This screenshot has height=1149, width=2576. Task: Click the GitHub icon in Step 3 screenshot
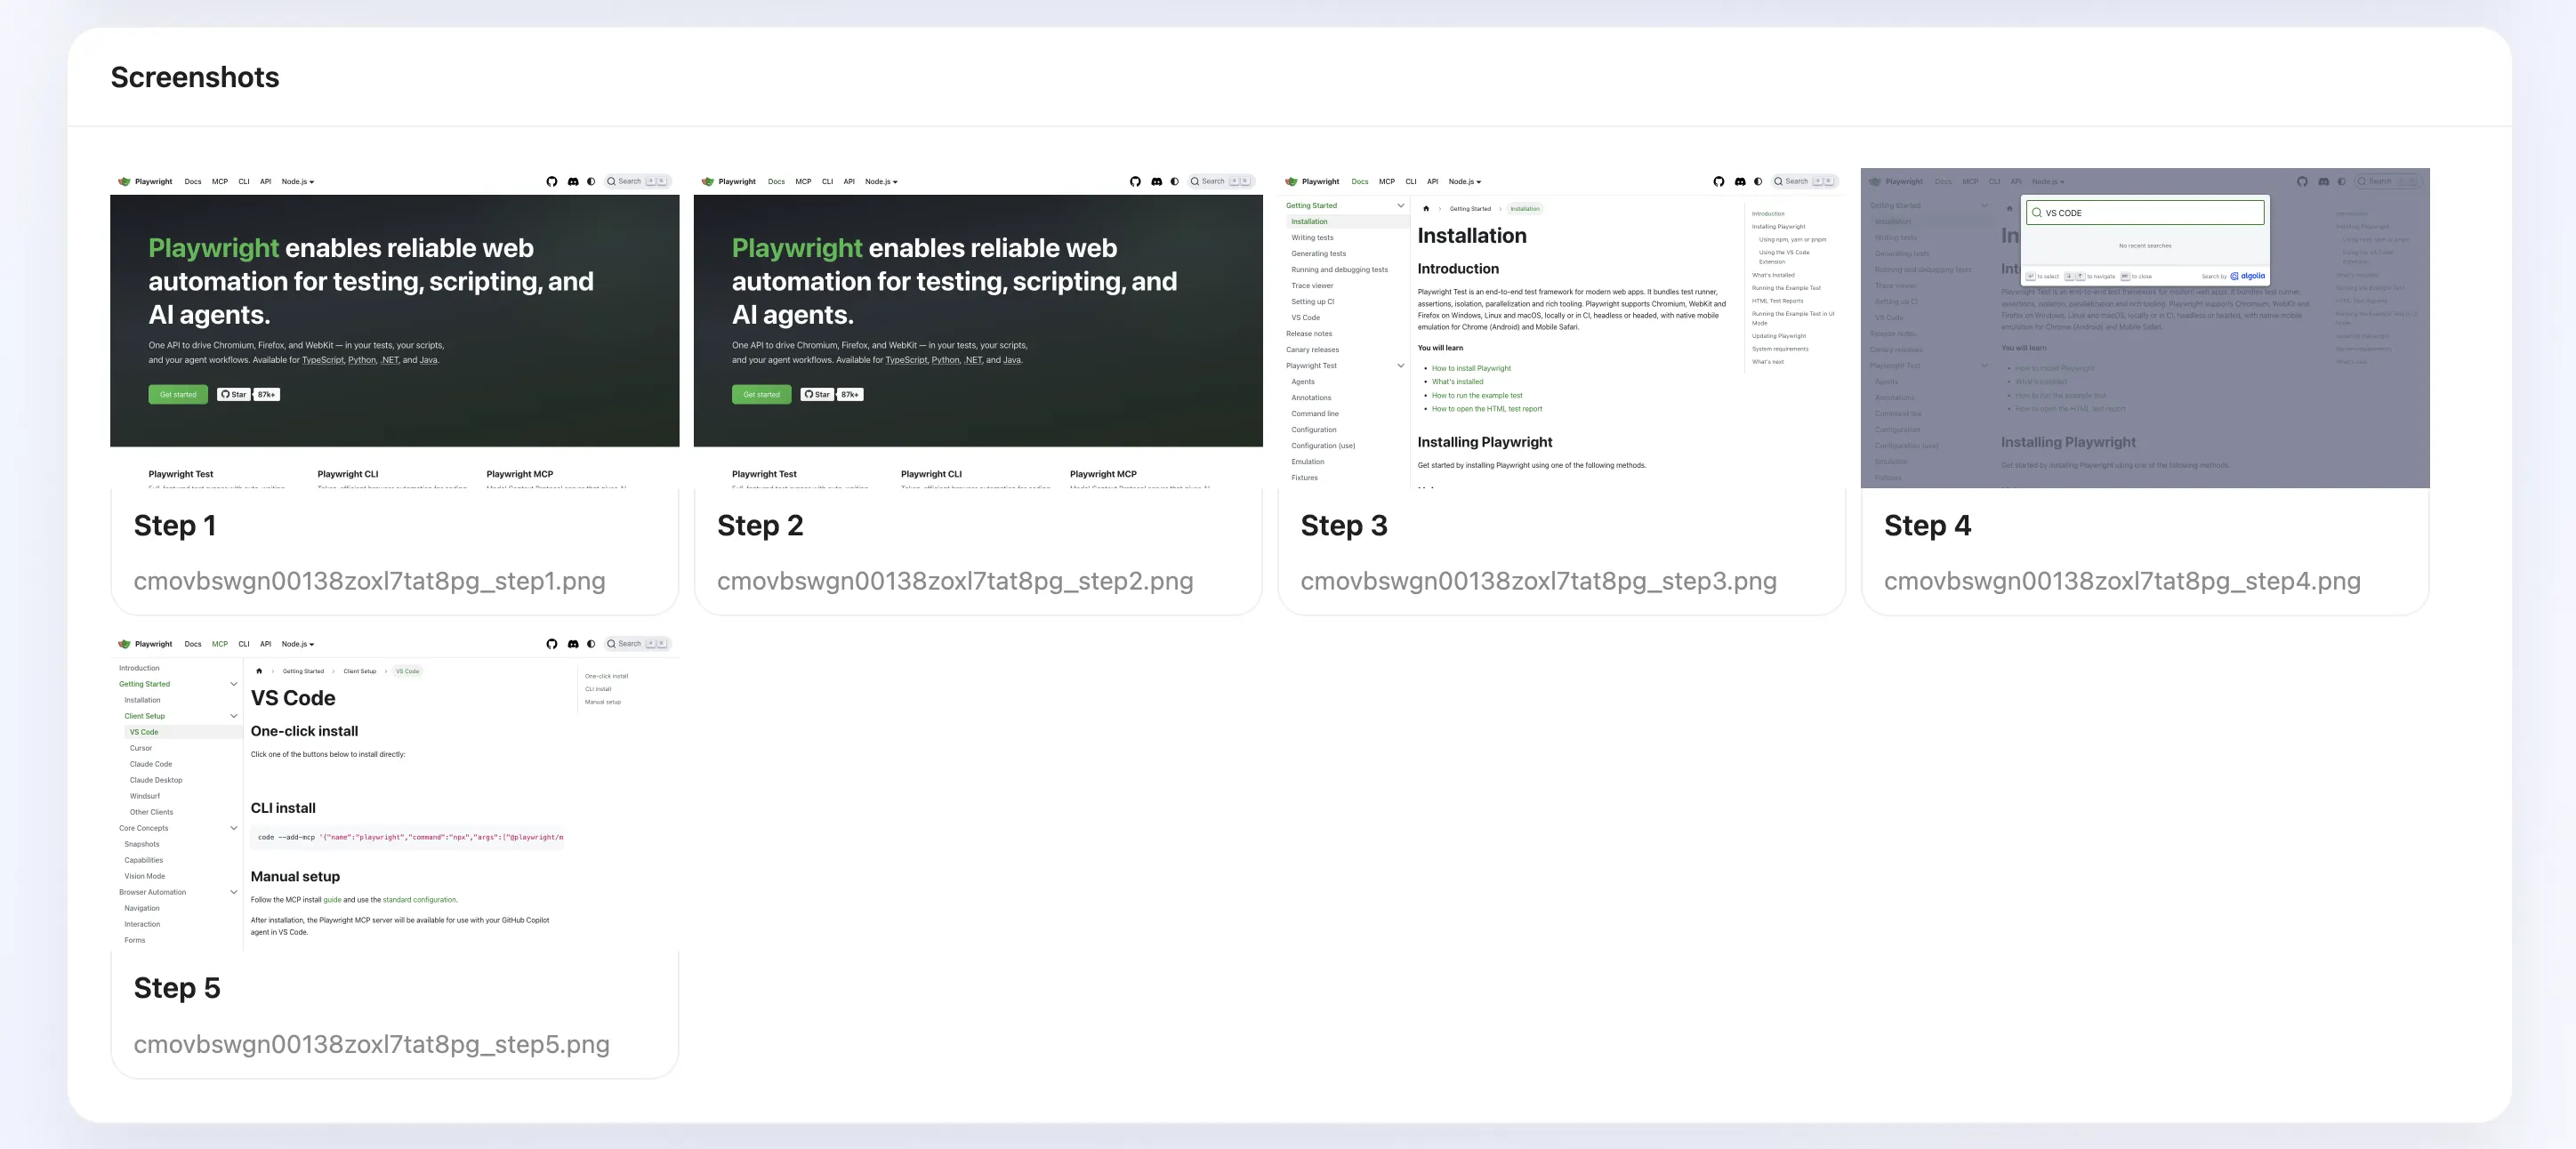pos(1718,182)
